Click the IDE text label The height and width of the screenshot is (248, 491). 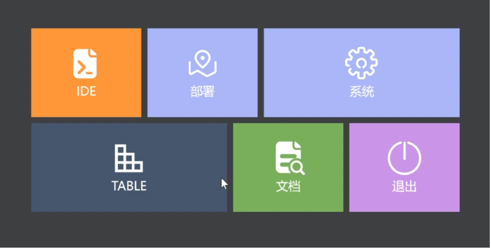[86, 91]
